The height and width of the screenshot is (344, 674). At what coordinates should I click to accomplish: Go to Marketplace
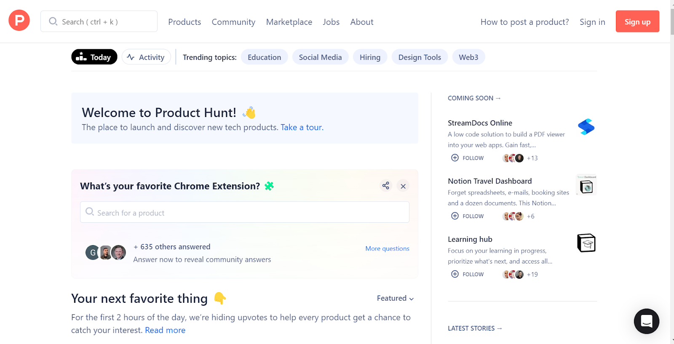click(289, 22)
